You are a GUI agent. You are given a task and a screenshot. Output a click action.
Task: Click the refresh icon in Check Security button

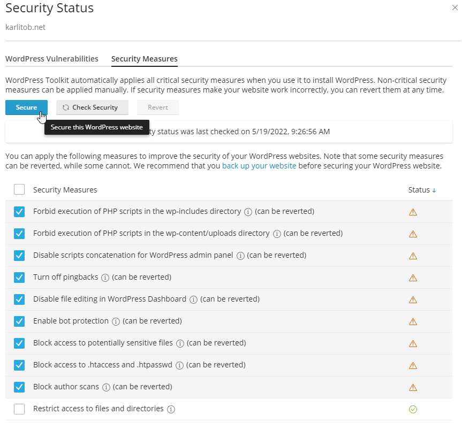tap(65, 107)
